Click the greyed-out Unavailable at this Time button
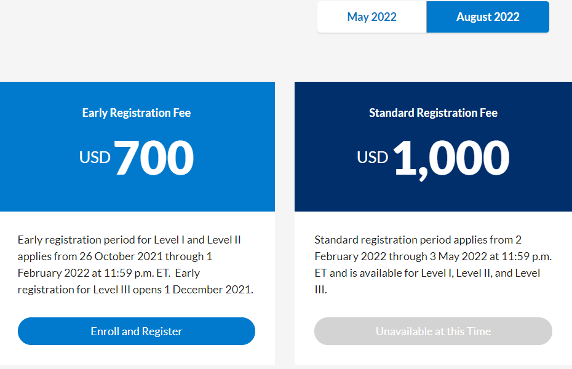 pyautogui.click(x=433, y=331)
